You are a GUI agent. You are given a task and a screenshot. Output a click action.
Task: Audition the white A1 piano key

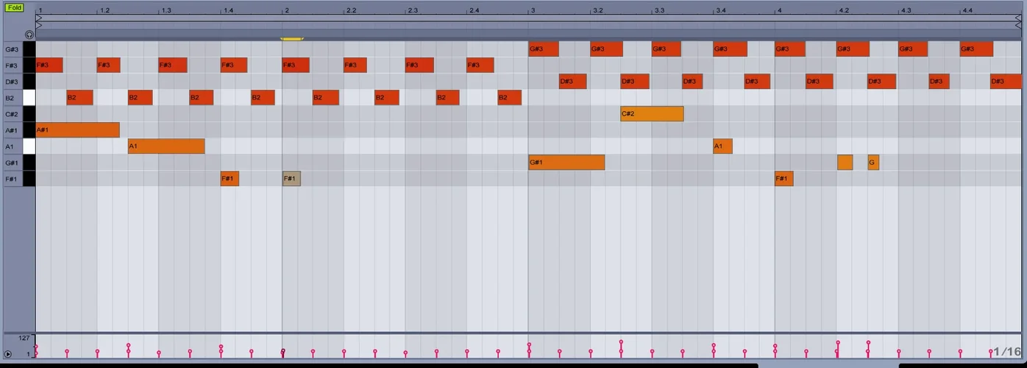[29, 146]
